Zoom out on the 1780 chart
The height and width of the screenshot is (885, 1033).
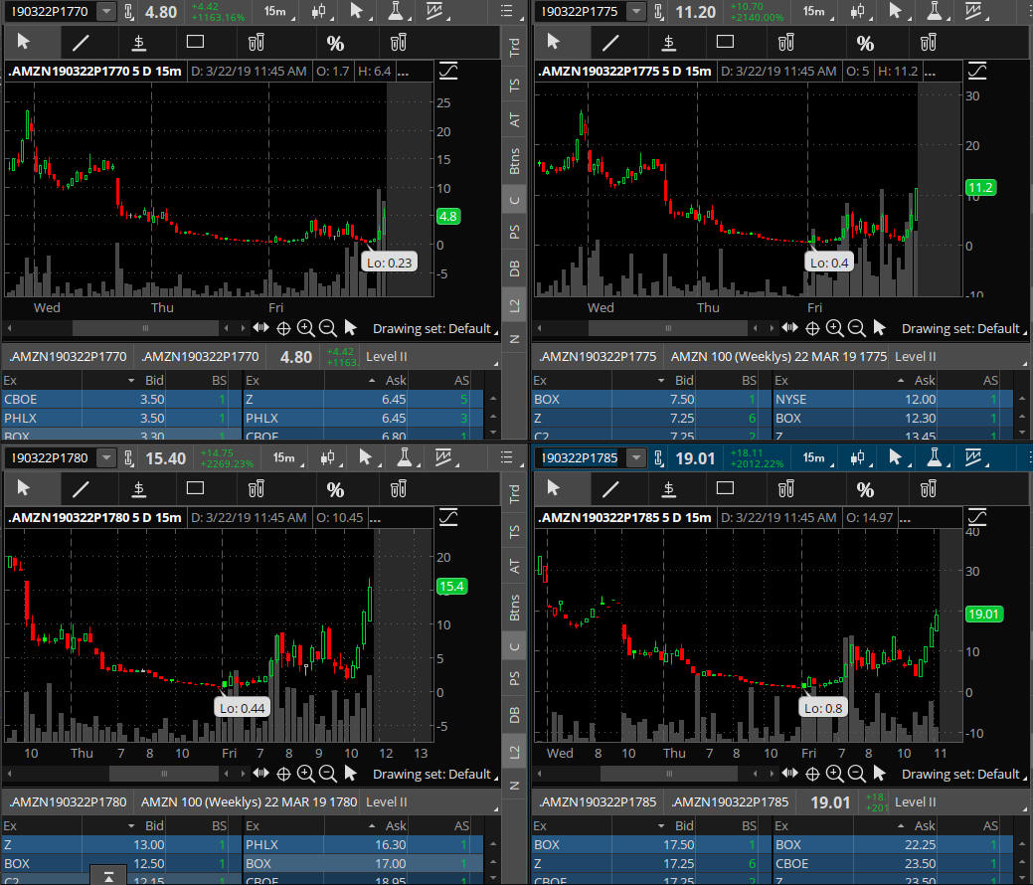tap(327, 774)
